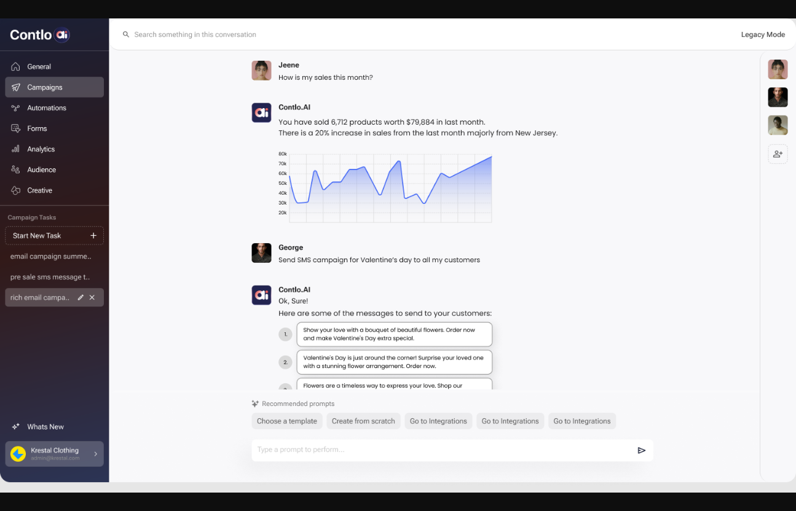Click the search magnifier icon in top bar
This screenshot has height=511, width=796.
(126, 35)
